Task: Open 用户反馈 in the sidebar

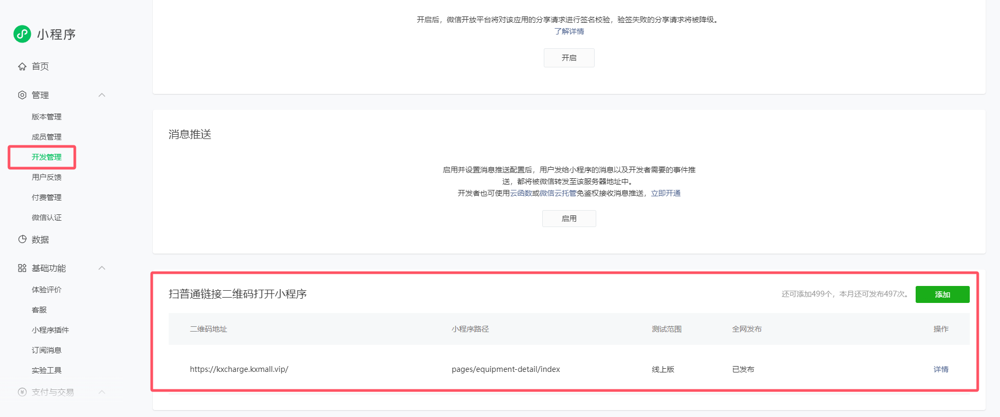Action: 47,177
